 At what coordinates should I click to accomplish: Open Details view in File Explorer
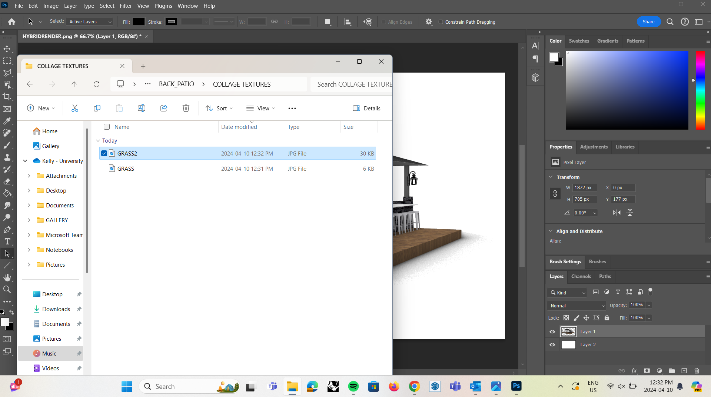[366, 108]
